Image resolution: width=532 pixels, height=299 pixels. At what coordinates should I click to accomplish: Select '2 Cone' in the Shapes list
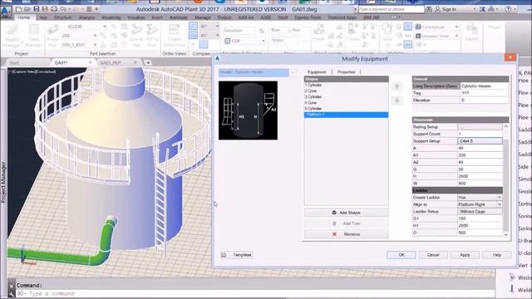(x=346, y=91)
